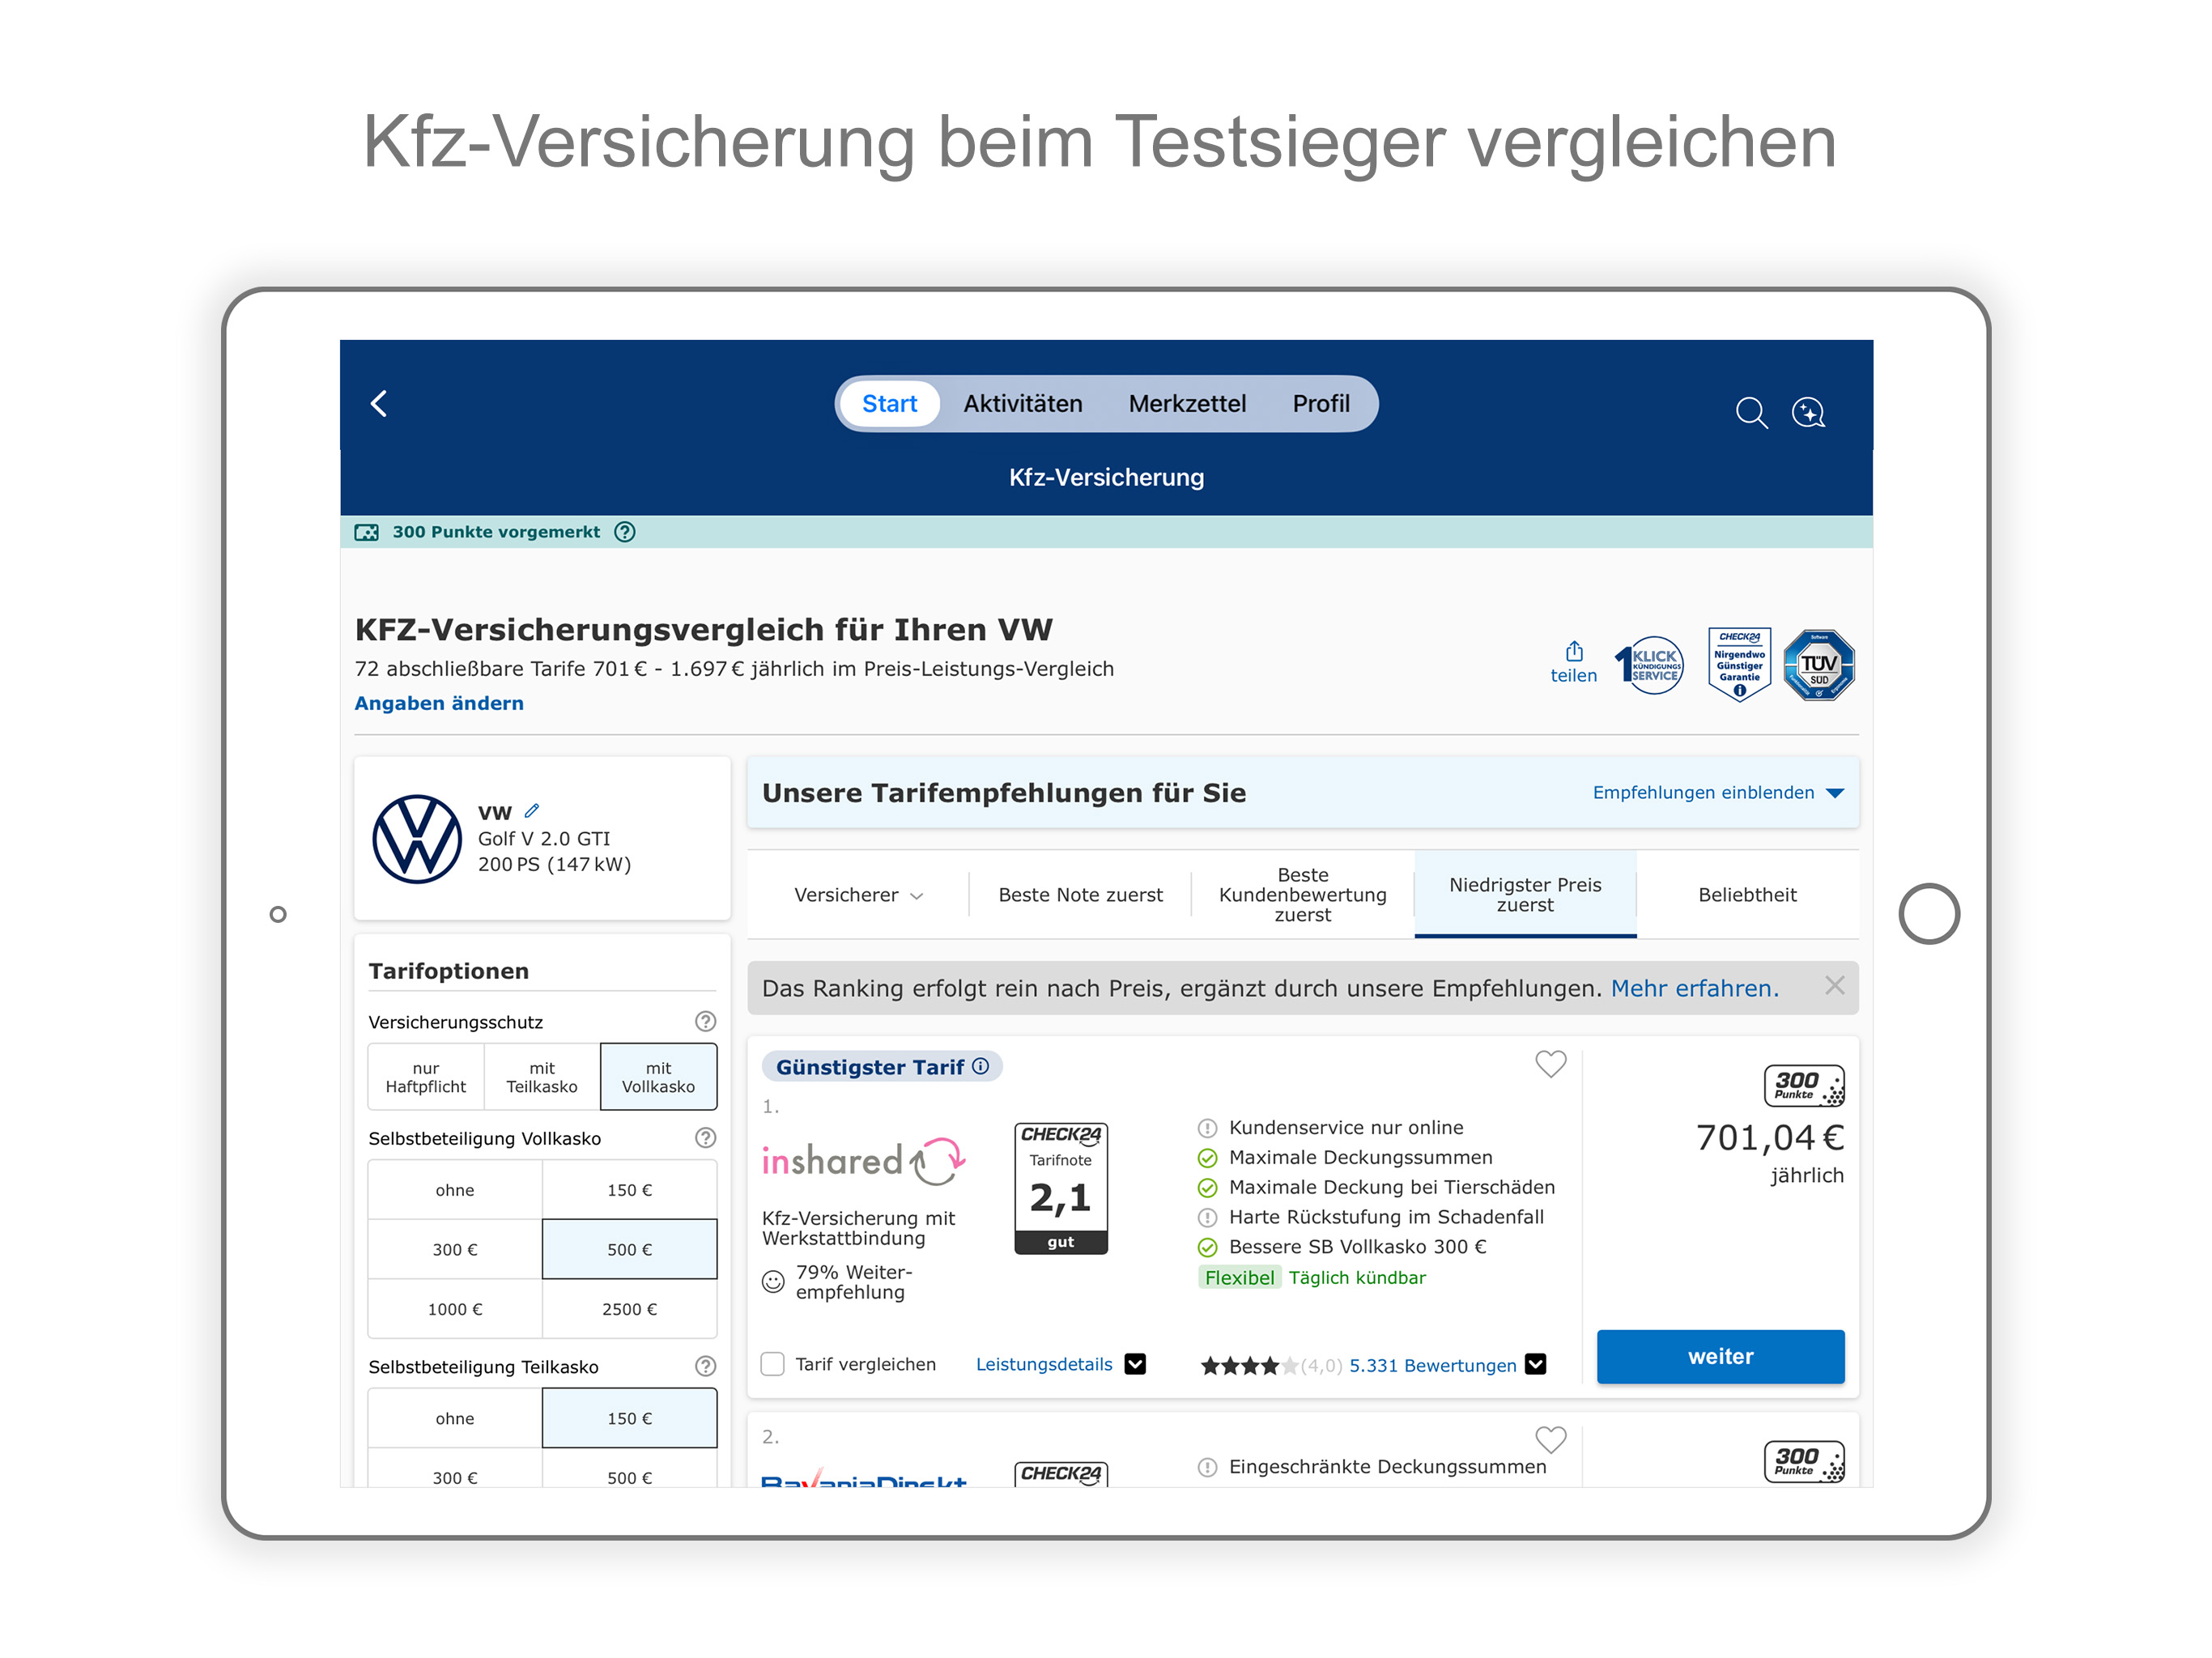The image size is (2212, 1658).
Task: Click the share icon labeled teilen
Action: (1575, 660)
